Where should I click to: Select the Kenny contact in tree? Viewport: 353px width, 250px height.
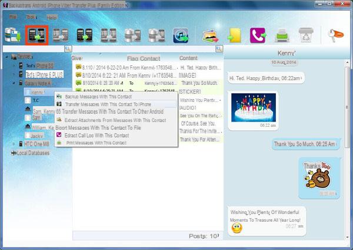(x=38, y=93)
